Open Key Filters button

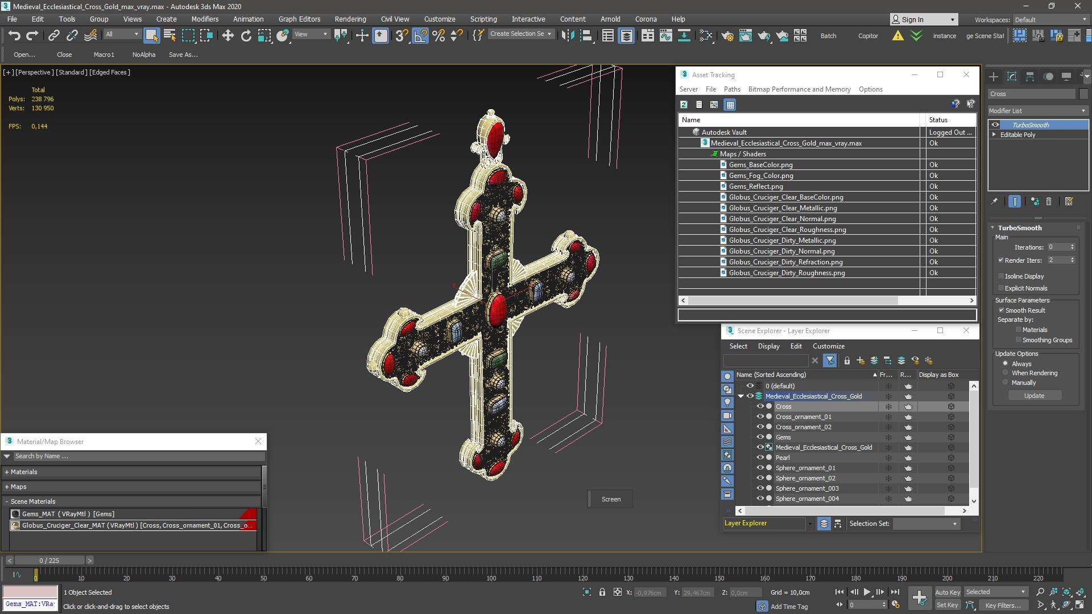1003,605
